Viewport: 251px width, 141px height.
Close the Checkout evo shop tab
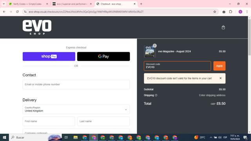pyautogui.click(x=135, y=4)
